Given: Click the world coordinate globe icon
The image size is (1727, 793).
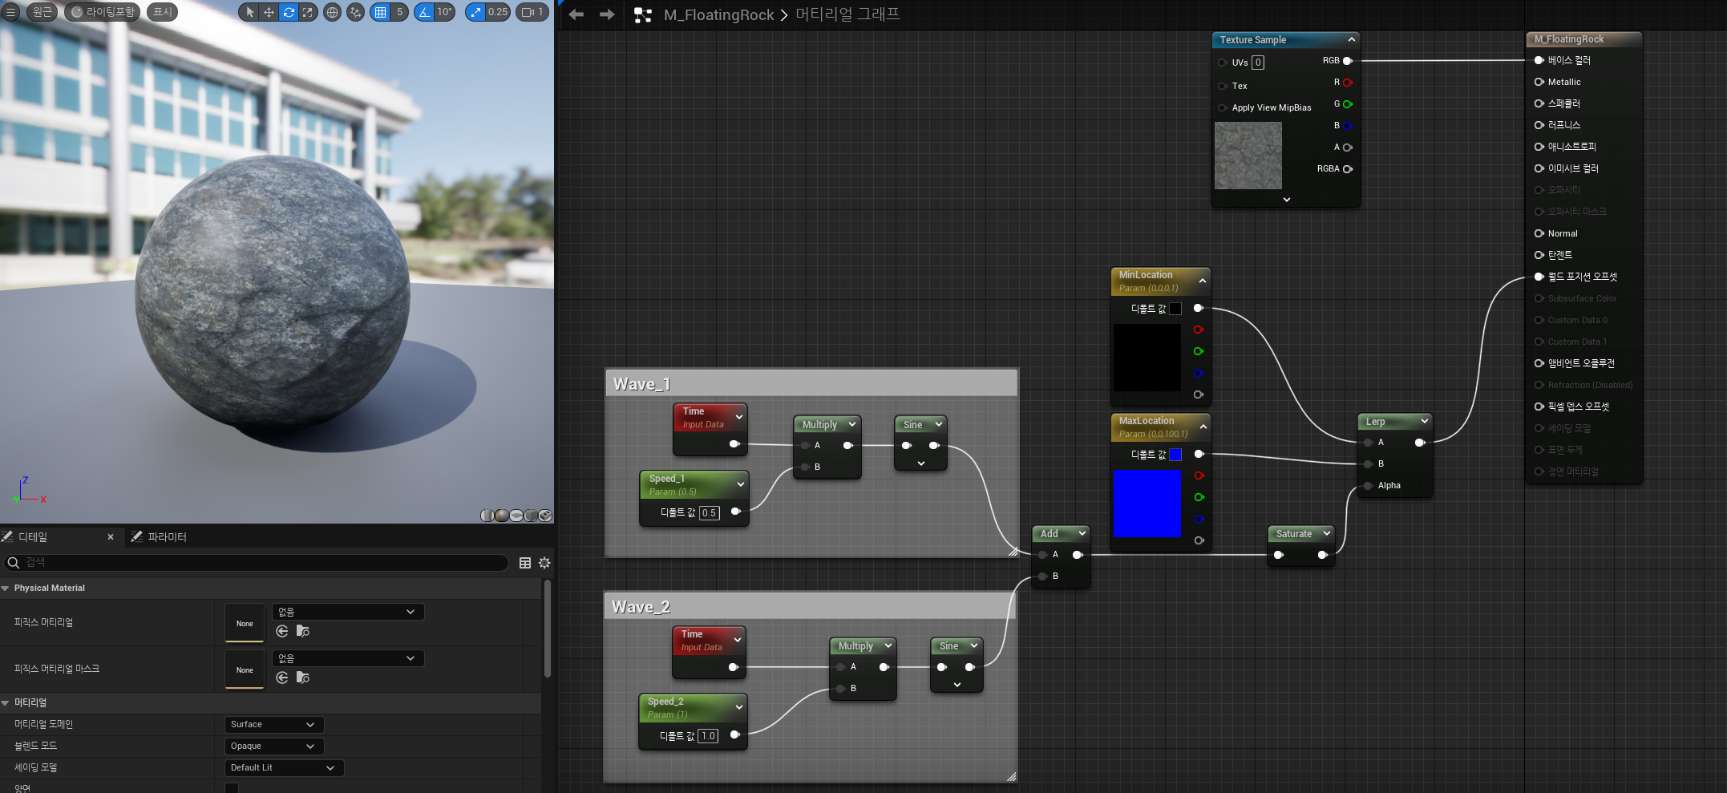Looking at the screenshot, I should coord(332,12).
